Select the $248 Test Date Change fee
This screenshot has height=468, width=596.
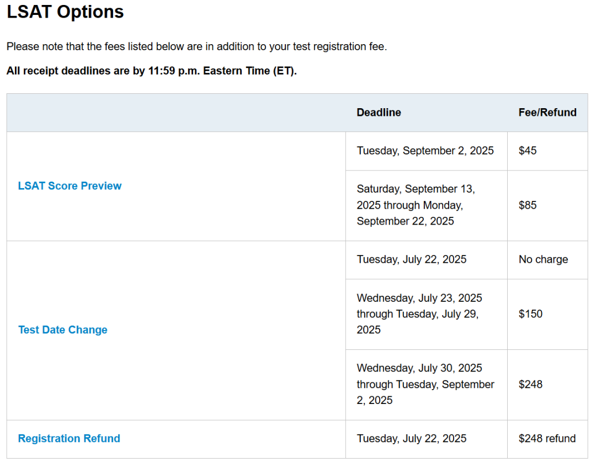tap(530, 385)
